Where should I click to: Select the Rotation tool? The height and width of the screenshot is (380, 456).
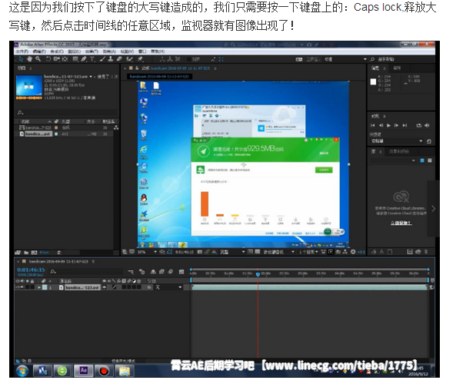pyautogui.click(x=48, y=59)
